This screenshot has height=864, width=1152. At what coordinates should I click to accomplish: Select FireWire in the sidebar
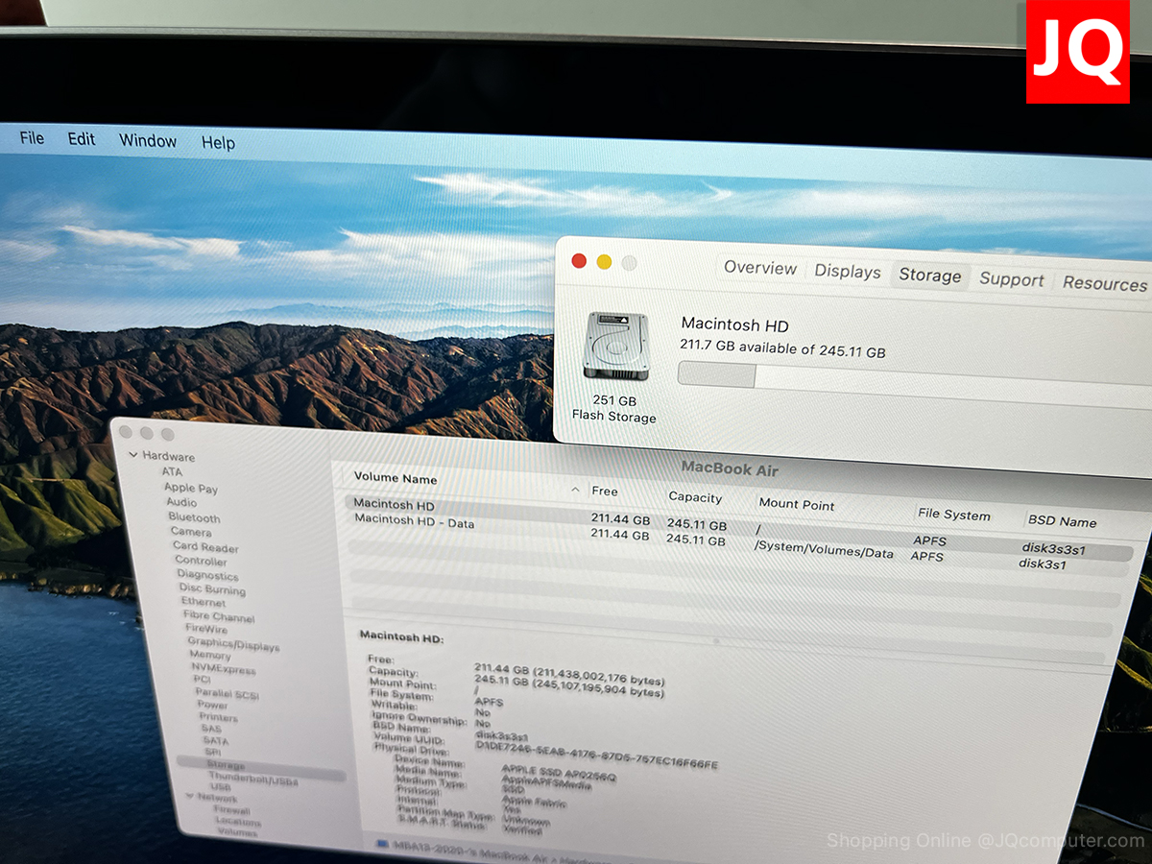(206, 629)
